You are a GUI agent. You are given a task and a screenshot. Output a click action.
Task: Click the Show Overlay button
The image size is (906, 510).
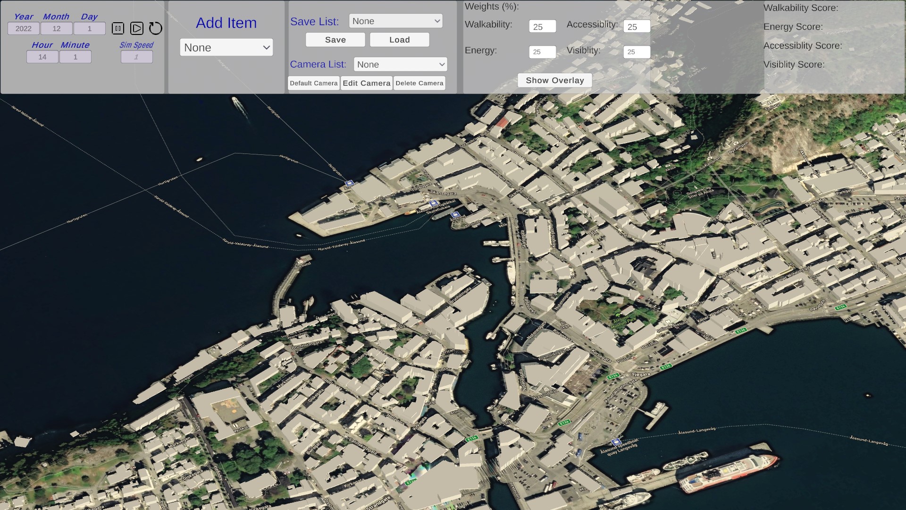(555, 80)
